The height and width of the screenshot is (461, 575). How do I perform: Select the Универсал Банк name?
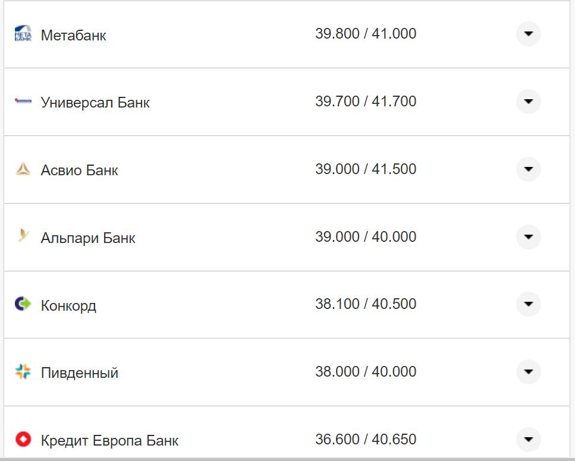(x=95, y=103)
